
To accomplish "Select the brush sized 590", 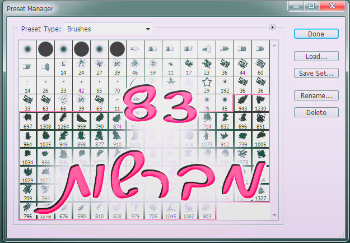I will click(x=81, y=211).
